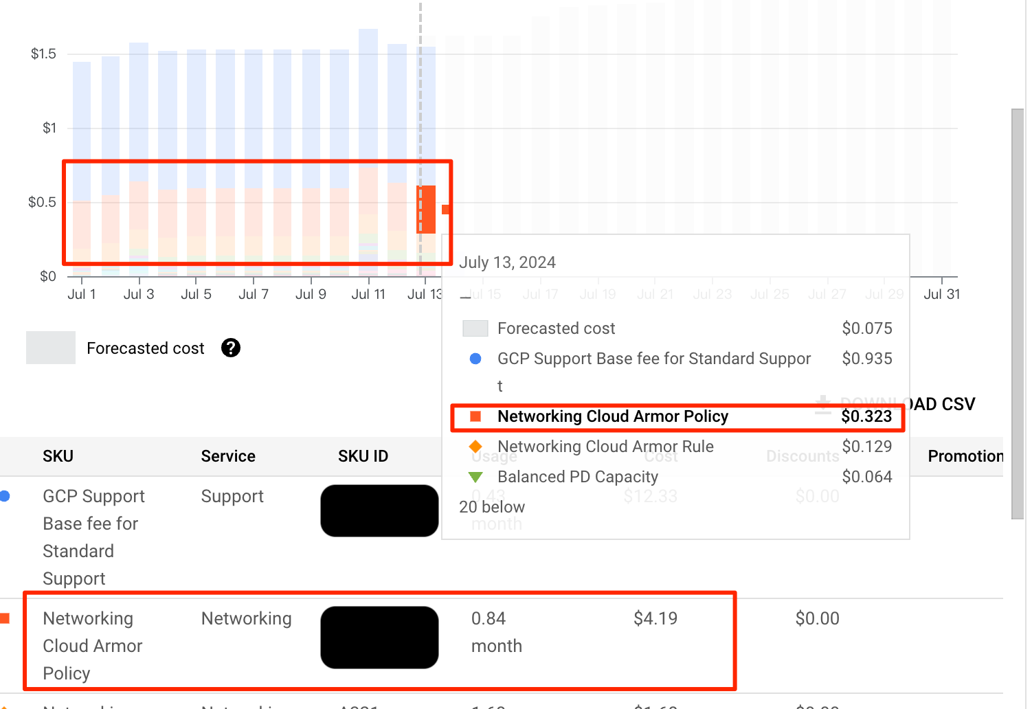Click the Jul 11 bar in the cost chart

(x=368, y=153)
